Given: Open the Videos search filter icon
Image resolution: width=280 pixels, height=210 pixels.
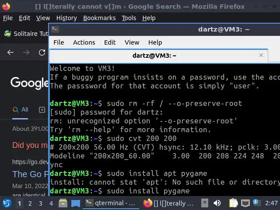Looking at the screenshot, I should coord(42,110).
